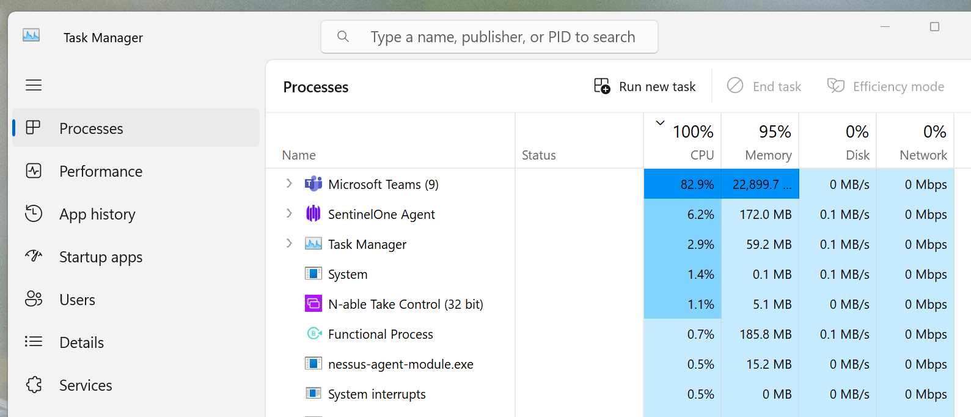Click the 22,899.7 memory value for Teams
Screen dimensions: 971x417
point(760,184)
